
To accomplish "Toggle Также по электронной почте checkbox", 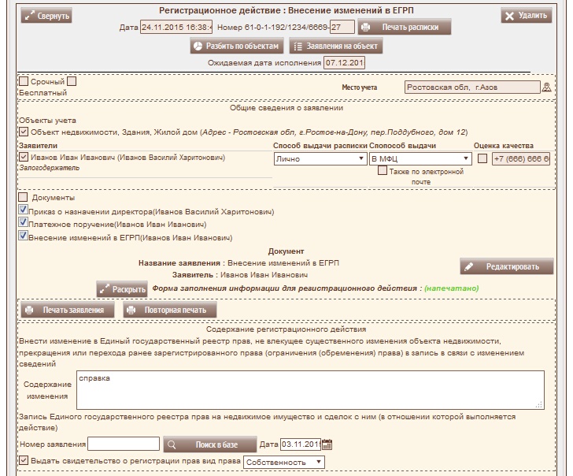I will click(x=383, y=171).
